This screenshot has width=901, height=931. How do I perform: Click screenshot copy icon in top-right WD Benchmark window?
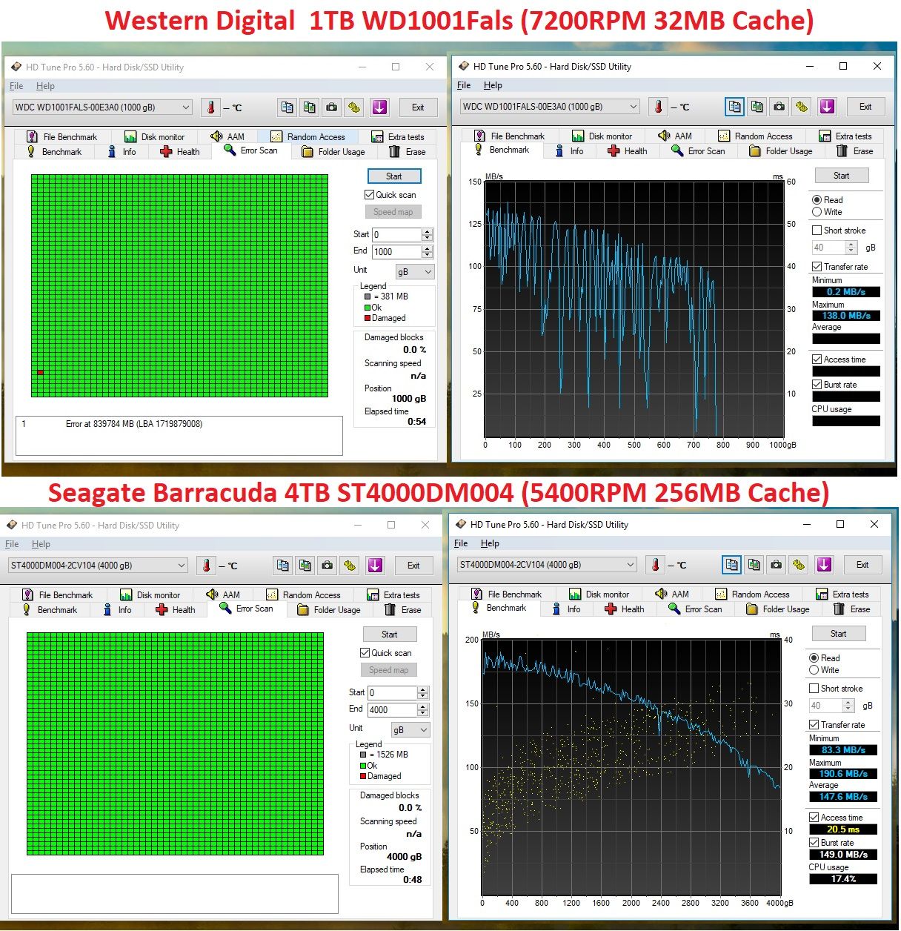click(x=757, y=107)
